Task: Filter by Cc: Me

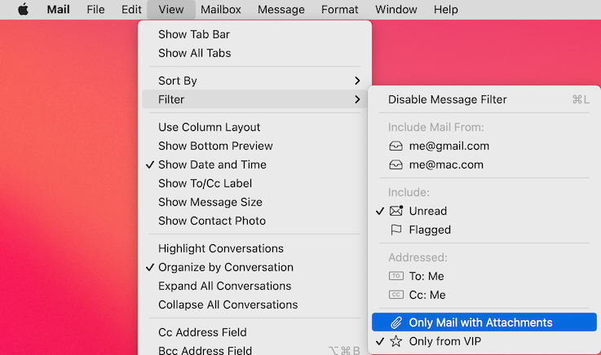Action: 484,295
